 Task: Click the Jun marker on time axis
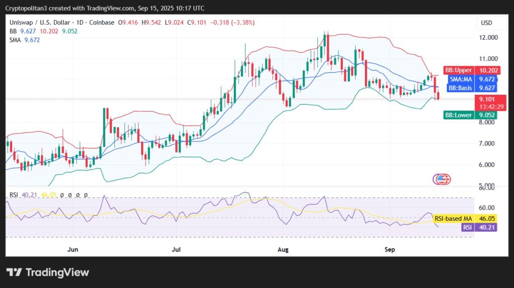point(73,249)
